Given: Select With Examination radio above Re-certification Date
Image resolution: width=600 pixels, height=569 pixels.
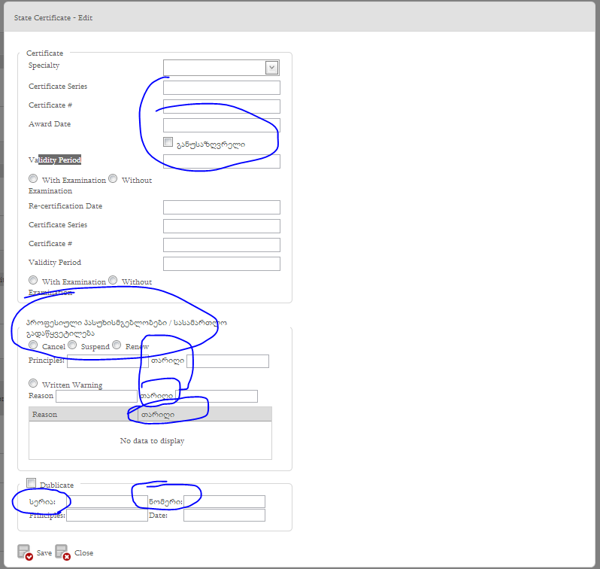Looking at the screenshot, I should point(33,178).
